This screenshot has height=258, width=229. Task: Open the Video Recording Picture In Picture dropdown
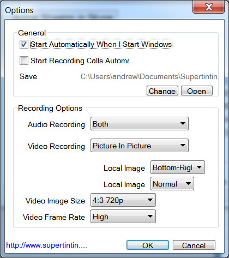coord(140,146)
